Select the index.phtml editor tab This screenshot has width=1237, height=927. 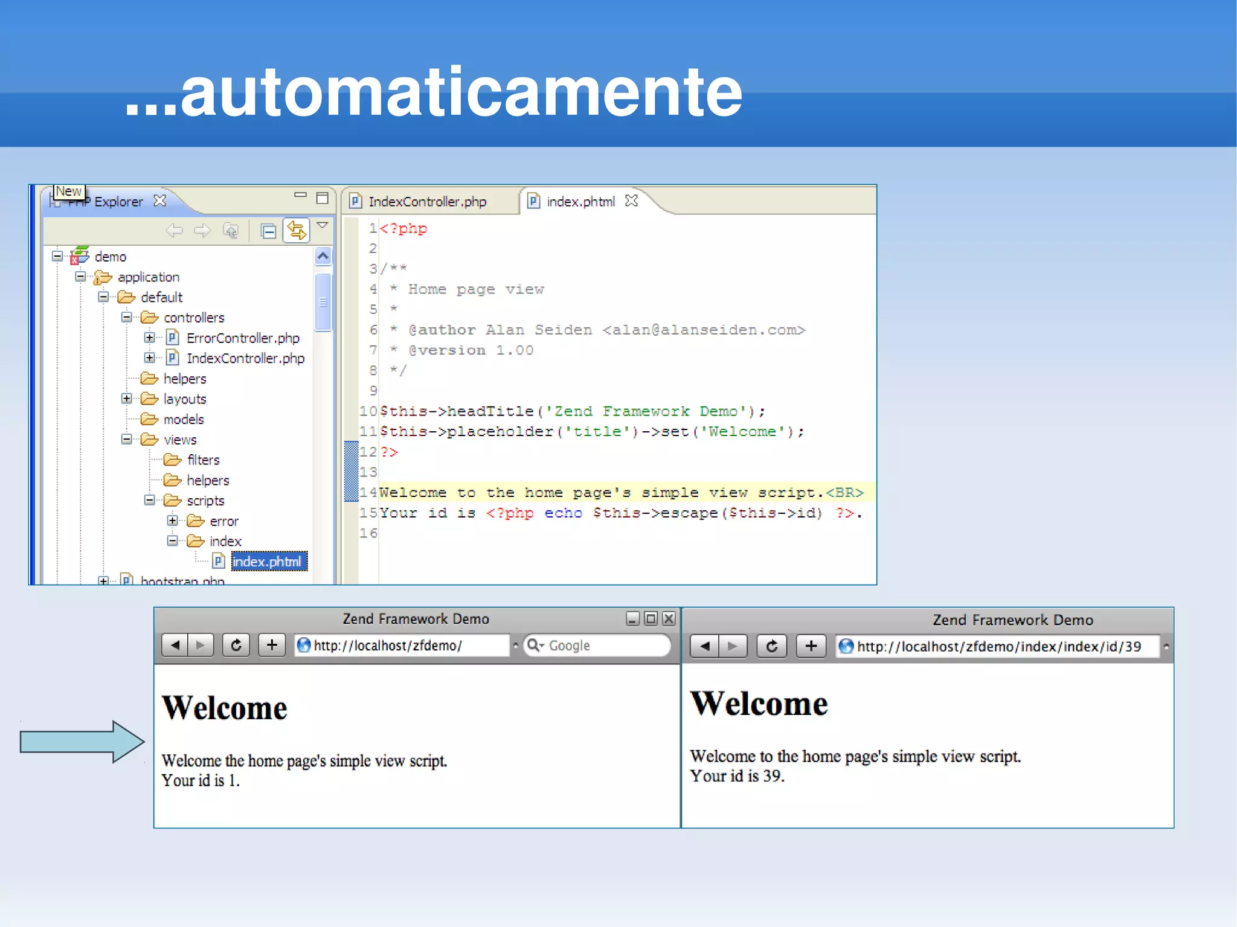(x=580, y=201)
